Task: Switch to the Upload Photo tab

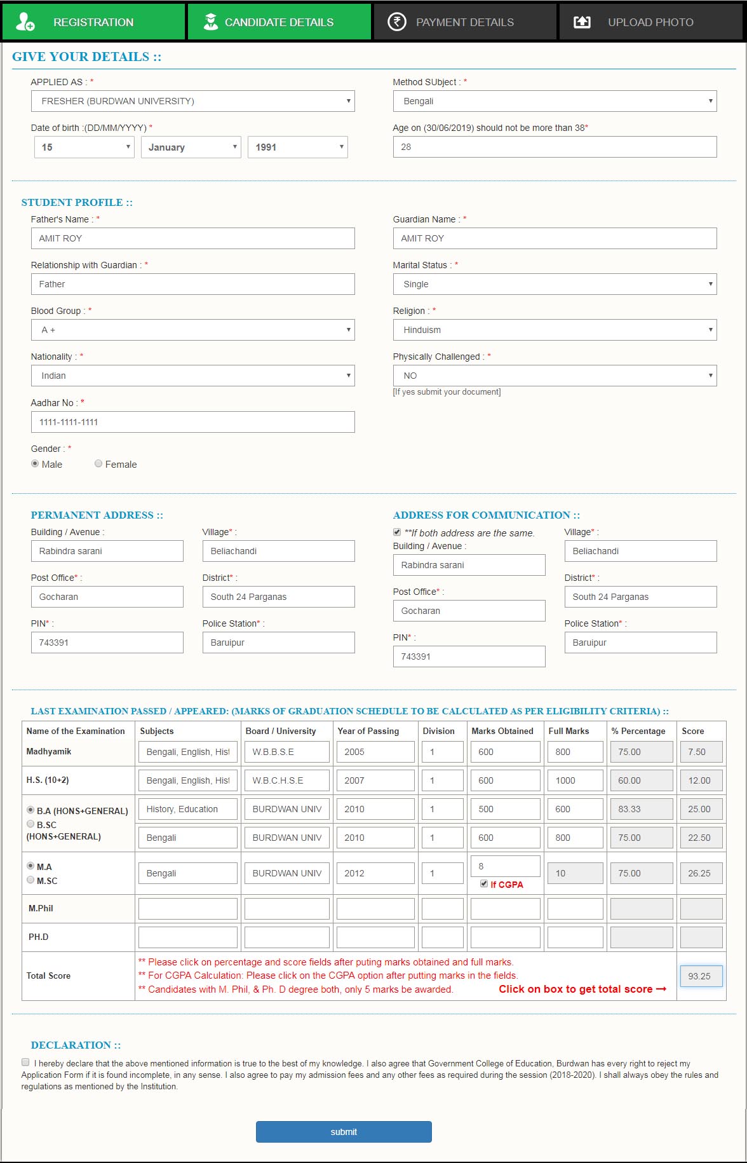Action: coord(650,22)
